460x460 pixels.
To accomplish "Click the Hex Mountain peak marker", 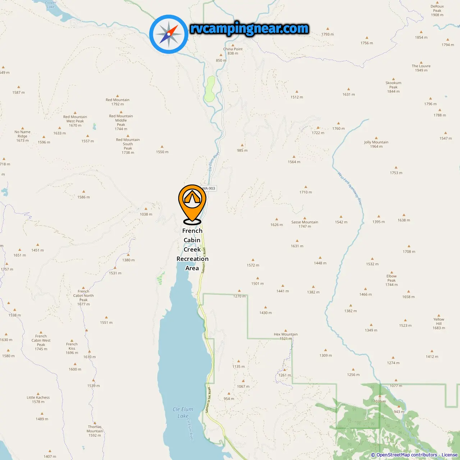I will [285, 330].
